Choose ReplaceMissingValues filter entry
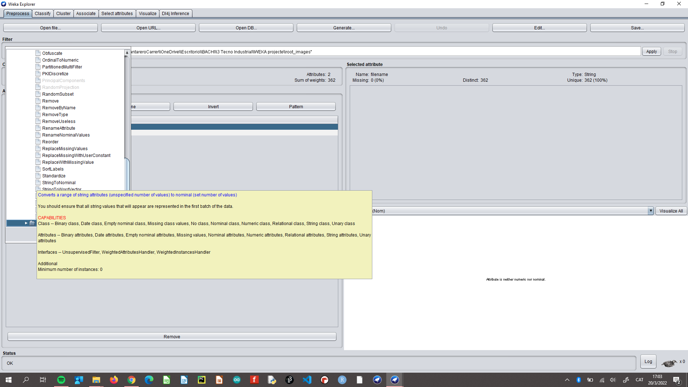 pos(65,148)
